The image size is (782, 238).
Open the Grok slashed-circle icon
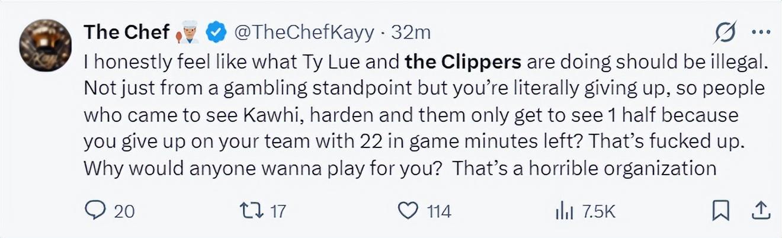pos(726,34)
